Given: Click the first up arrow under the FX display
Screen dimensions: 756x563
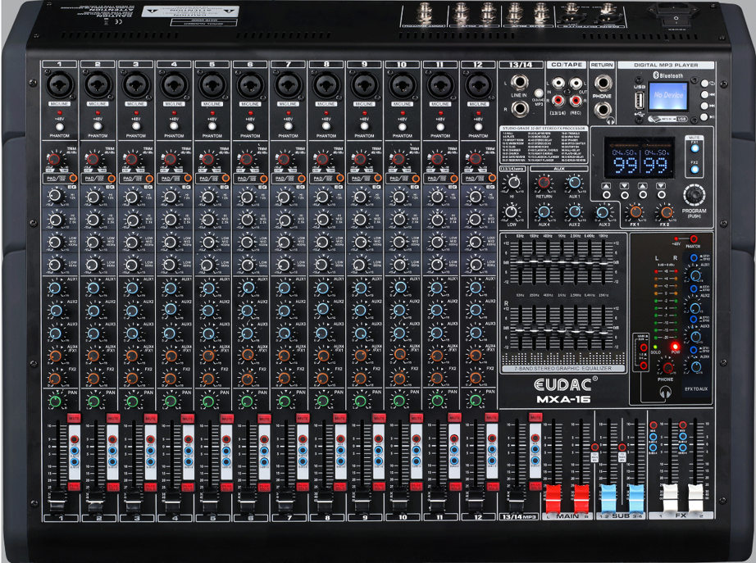Looking at the screenshot, I should pos(607,195).
